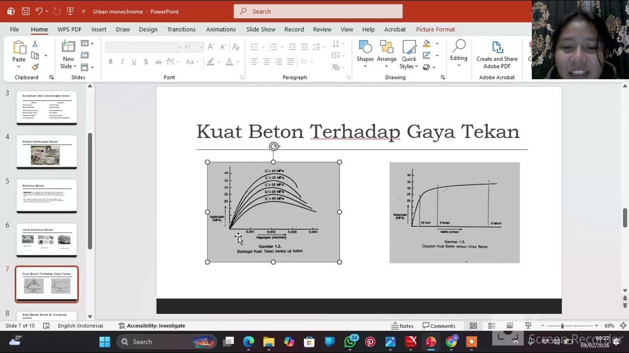
Task: Open the Animations tab
Action: click(221, 29)
